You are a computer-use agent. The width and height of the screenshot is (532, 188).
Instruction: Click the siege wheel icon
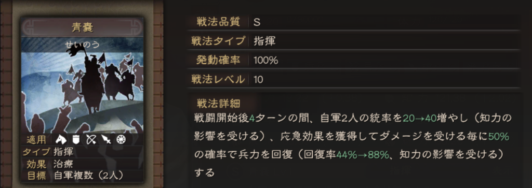tap(121, 139)
